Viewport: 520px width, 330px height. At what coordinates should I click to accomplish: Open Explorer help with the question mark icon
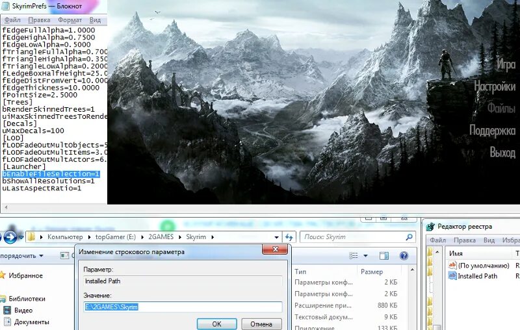tap(404, 255)
